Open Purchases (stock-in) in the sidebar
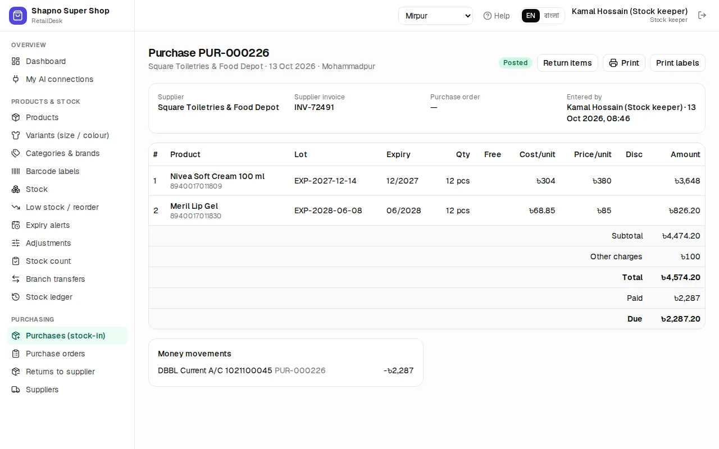 click(67, 336)
